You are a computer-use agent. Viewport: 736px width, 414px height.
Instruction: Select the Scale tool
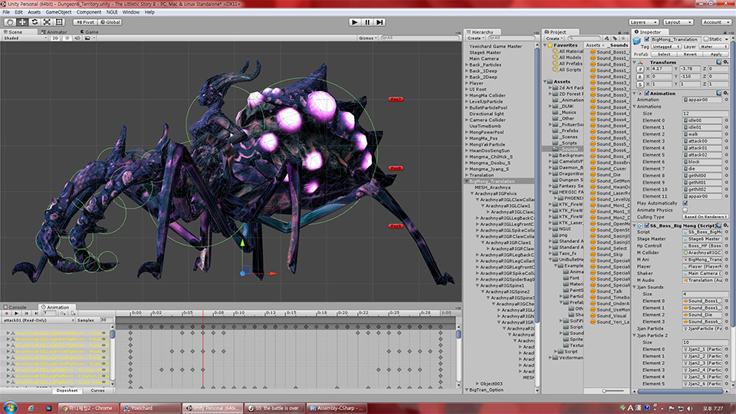coord(47,22)
